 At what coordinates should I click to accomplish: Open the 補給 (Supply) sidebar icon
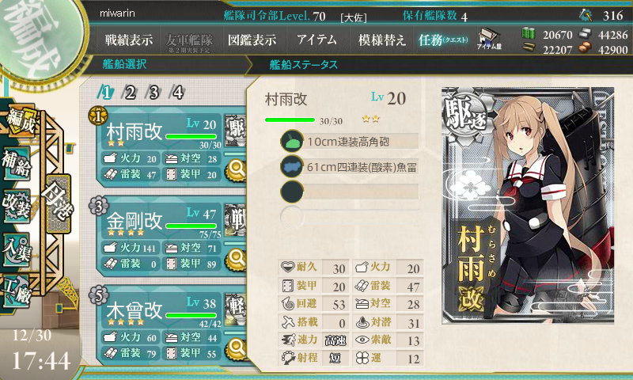(17, 164)
